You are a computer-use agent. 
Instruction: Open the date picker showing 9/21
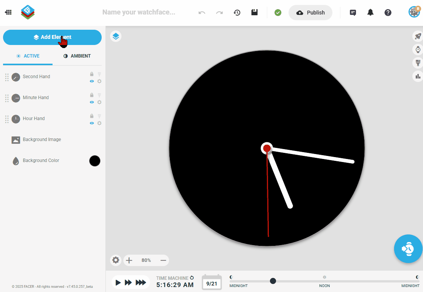(212, 283)
